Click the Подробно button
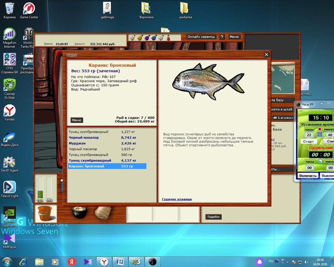The width and height of the screenshot is (334, 267). click(213, 217)
